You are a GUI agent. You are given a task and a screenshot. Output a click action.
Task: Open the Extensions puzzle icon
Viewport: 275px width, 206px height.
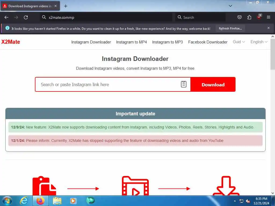pos(249,17)
